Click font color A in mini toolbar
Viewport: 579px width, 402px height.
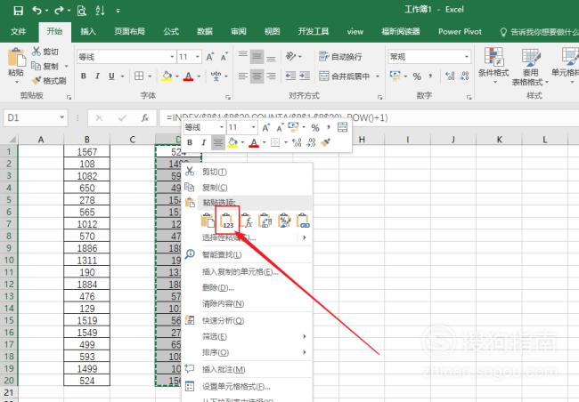[254, 142]
